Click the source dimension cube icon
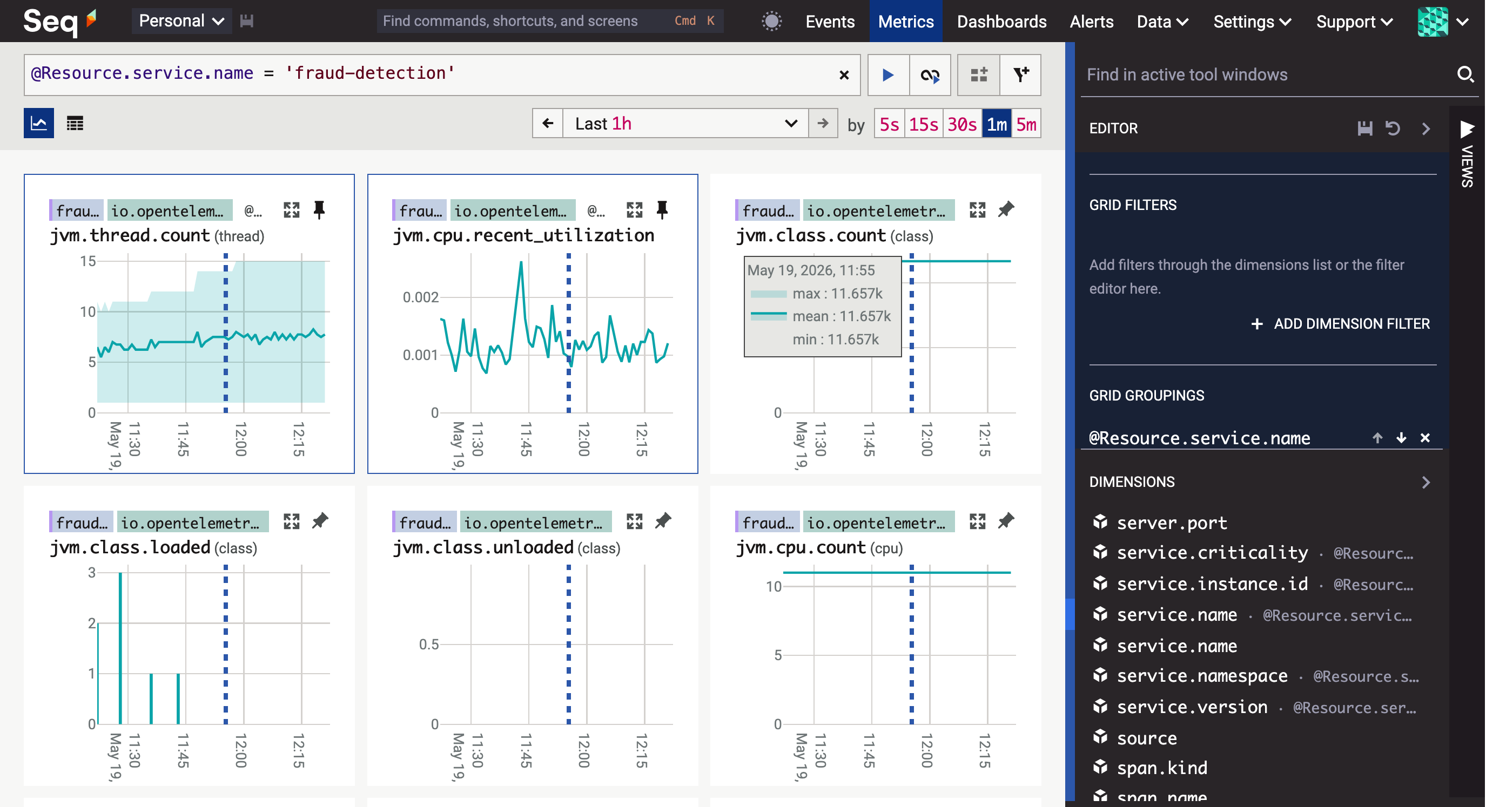The width and height of the screenshot is (1486, 807). [1100, 737]
